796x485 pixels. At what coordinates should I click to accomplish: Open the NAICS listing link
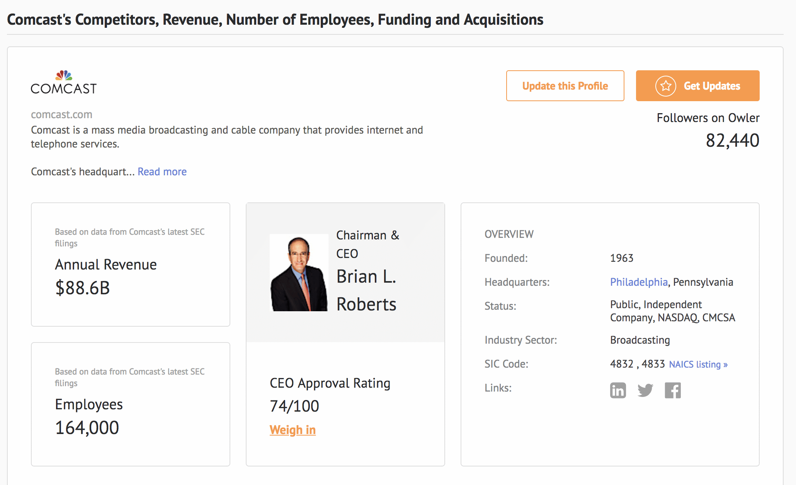click(x=698, y=364)
